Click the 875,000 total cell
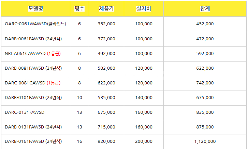This screenshot has height=150, width=248. coord(205,127)
